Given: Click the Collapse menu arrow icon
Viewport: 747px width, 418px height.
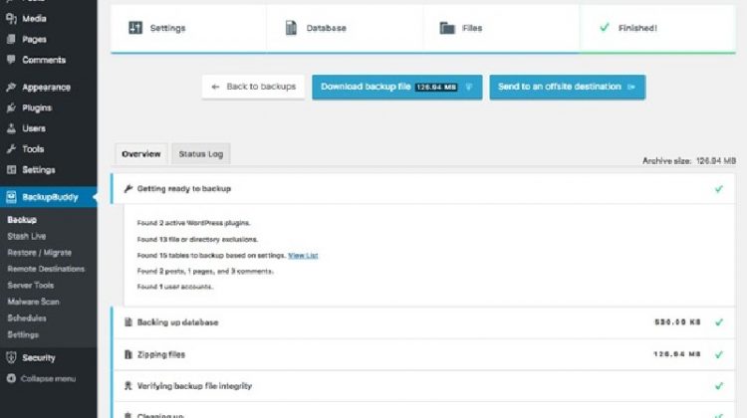Looking at the screenshot, I should click(11, 378).
